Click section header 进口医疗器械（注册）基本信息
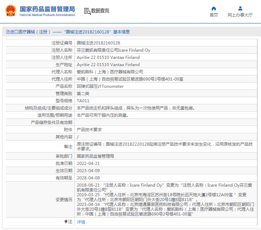 pos(68,32)
